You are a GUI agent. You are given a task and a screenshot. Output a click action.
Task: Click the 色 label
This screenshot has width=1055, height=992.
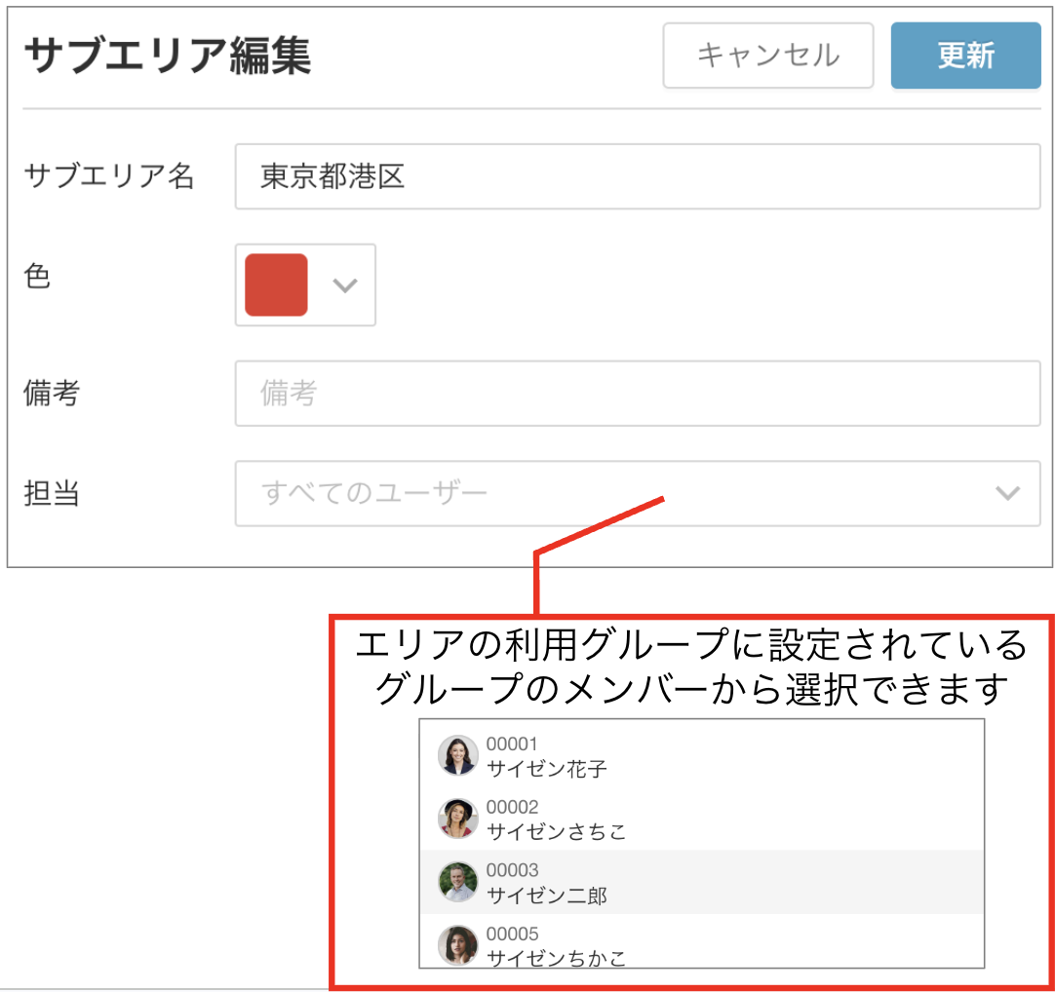(x=37, y=276)
